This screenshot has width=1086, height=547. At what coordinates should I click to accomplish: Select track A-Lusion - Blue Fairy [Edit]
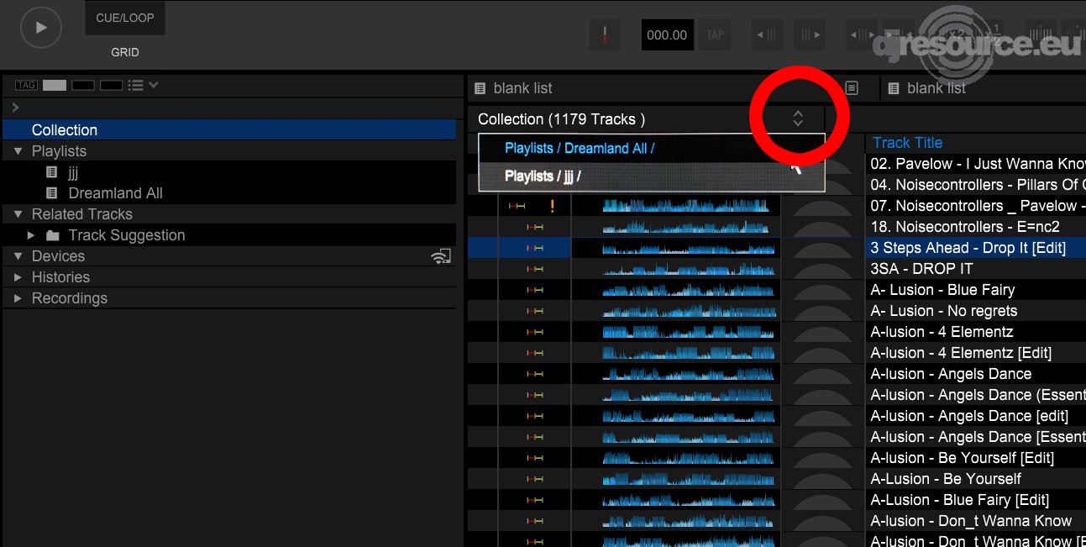point(960,500)
